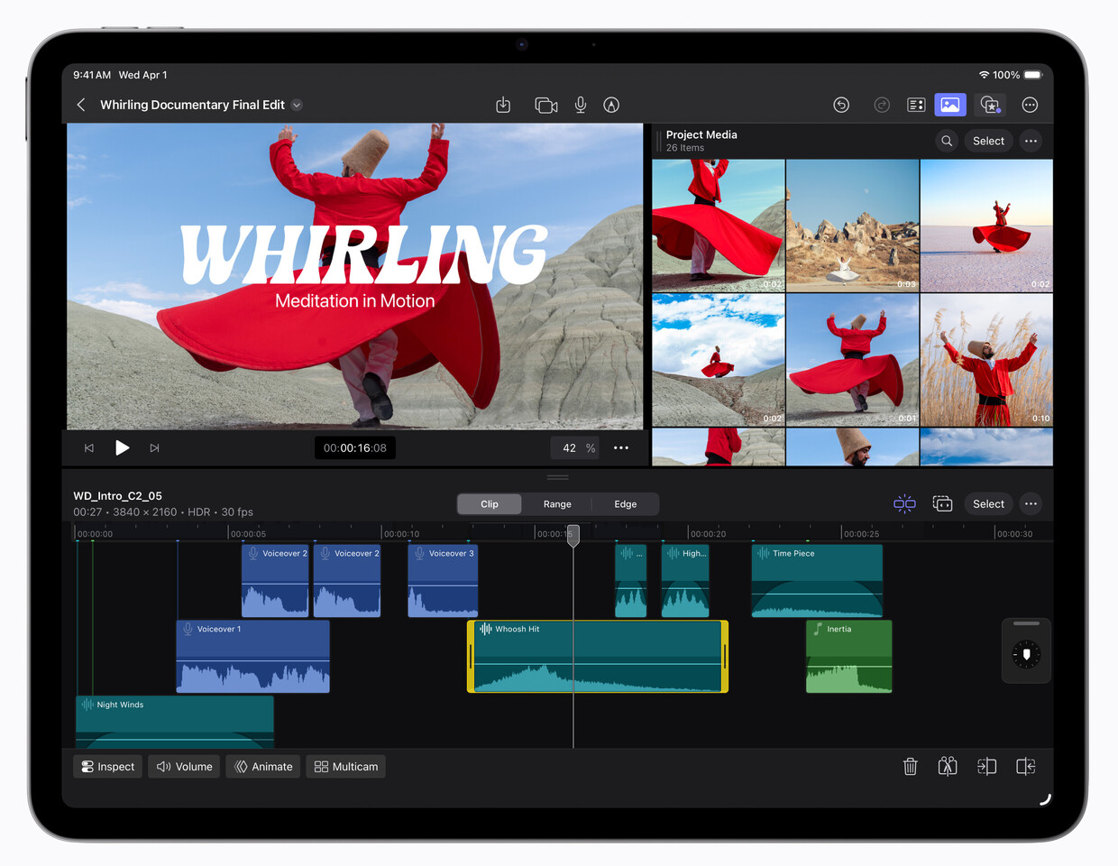Toggle timeline snapping icon
Image resolution: width=1118 pixels, height=866 pixels.
click(904, 504)
